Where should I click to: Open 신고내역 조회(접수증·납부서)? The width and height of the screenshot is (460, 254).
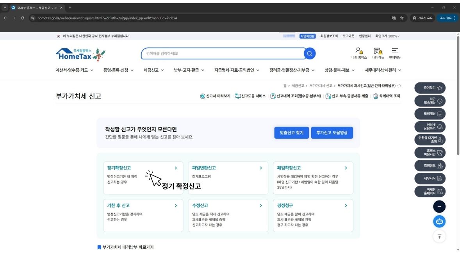click(x=296, y=96)
